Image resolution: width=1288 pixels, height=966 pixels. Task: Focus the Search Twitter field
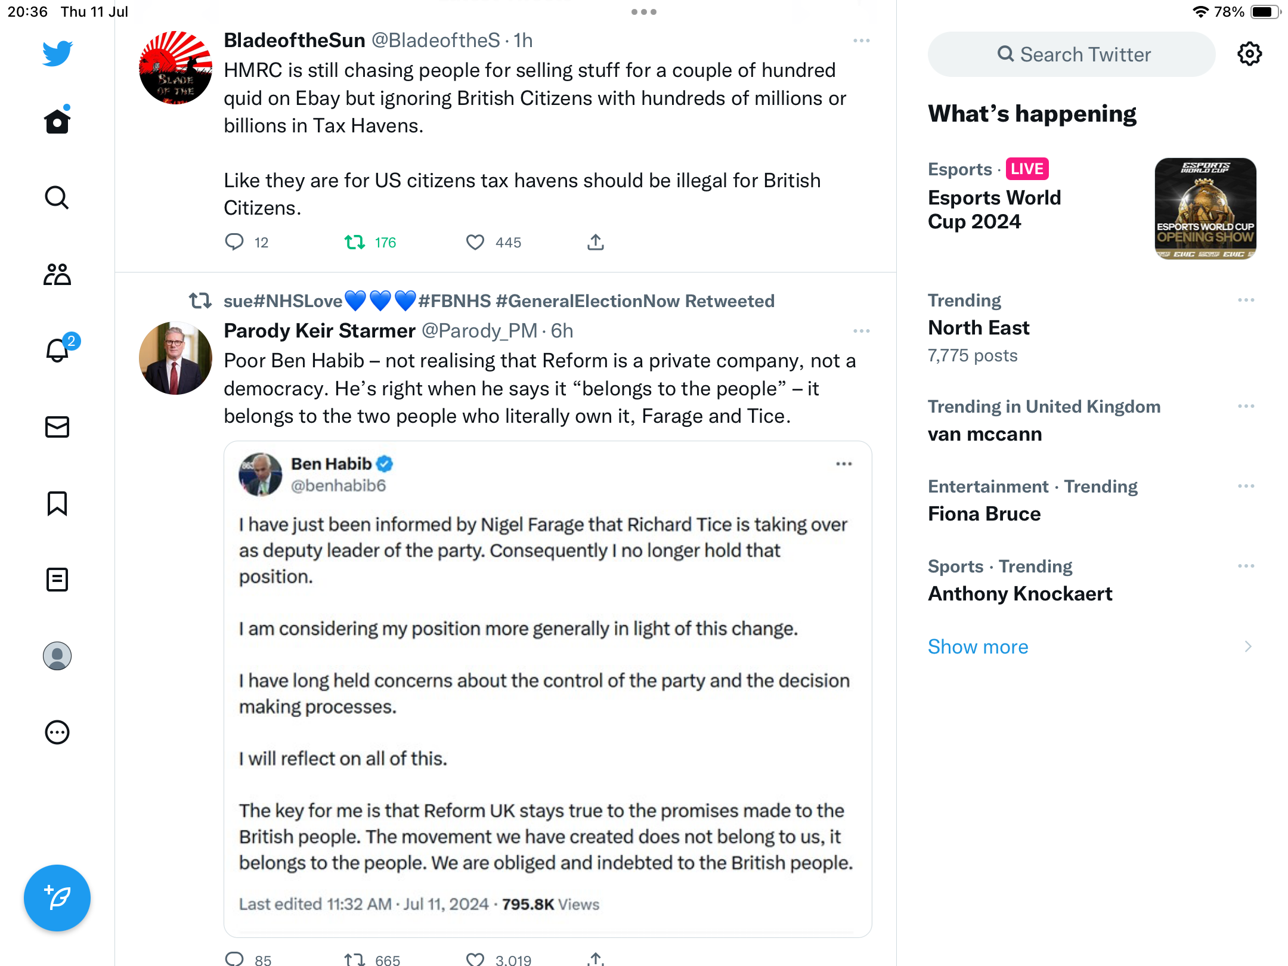pyautogui.click(x=1072, y=54)
